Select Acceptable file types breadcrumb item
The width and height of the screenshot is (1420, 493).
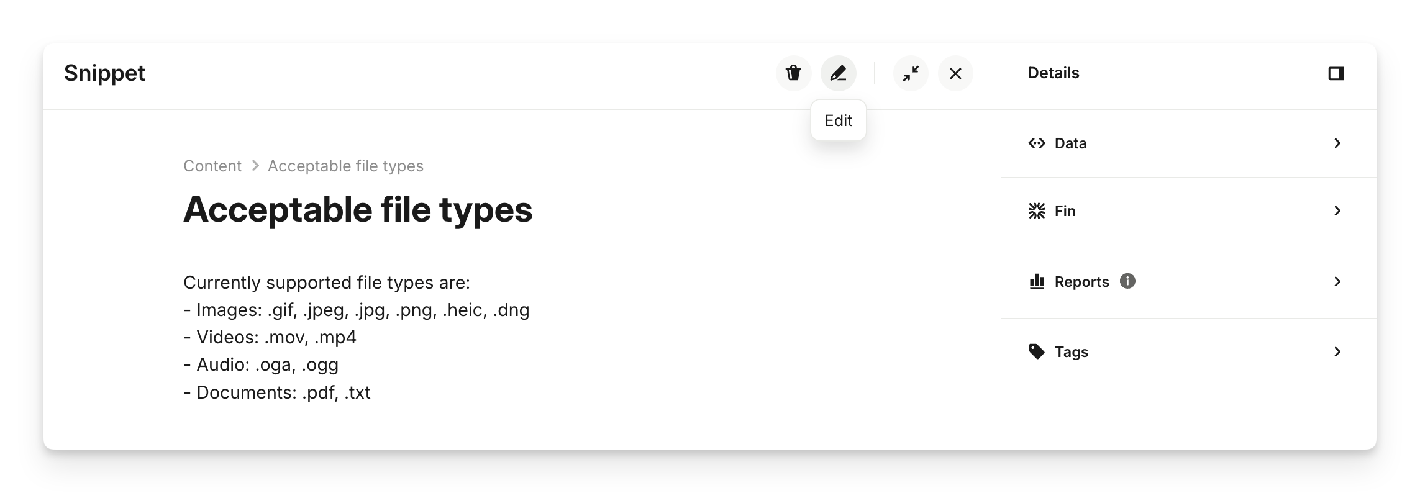pyautogui.click(x=345, y=166)
